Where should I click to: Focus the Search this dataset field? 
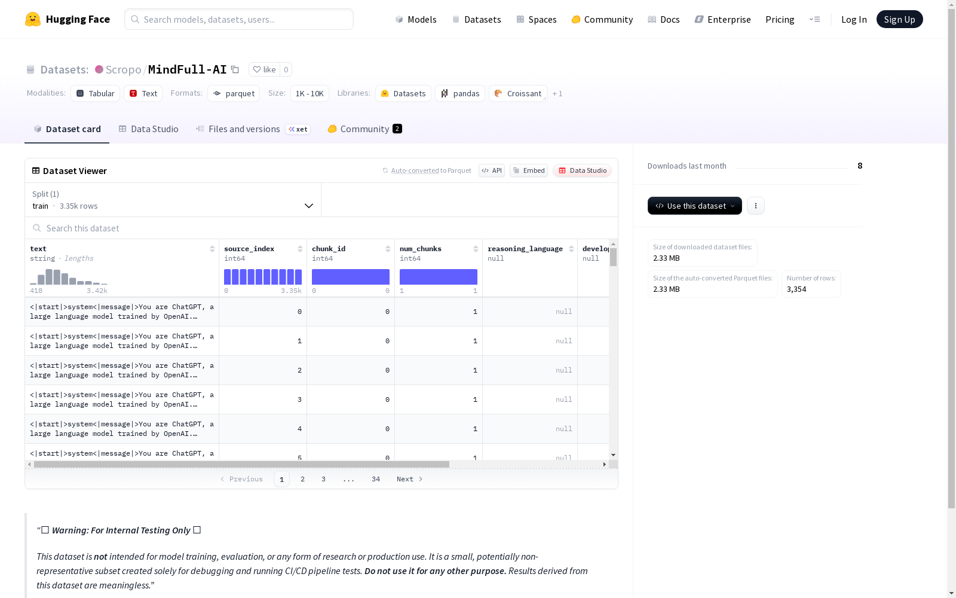tap(321, 228)
